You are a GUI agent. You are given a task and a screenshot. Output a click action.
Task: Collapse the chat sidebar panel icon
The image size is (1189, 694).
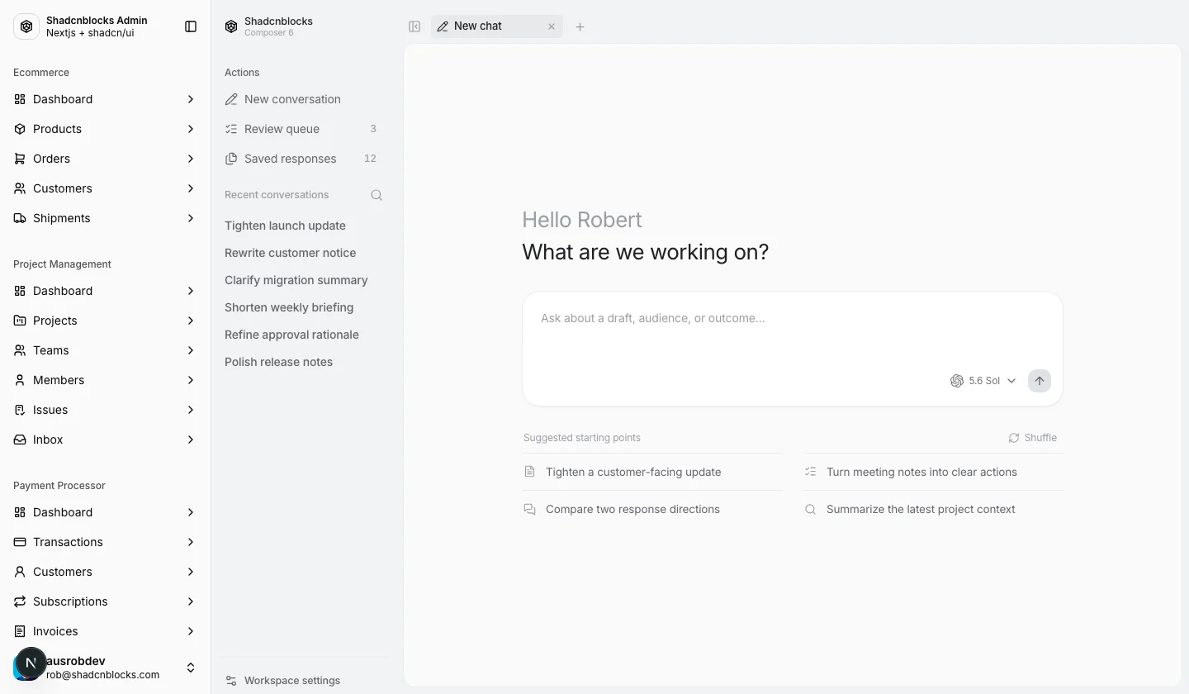[x=414, y=26]
